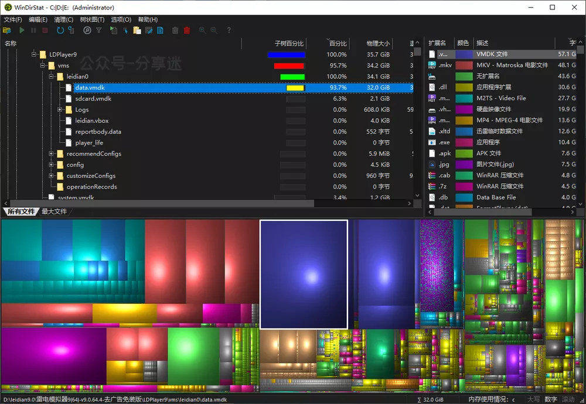586x404 pixels.
Task: Collapse the leidian0 folder node
Action: (x=50, y=76)
